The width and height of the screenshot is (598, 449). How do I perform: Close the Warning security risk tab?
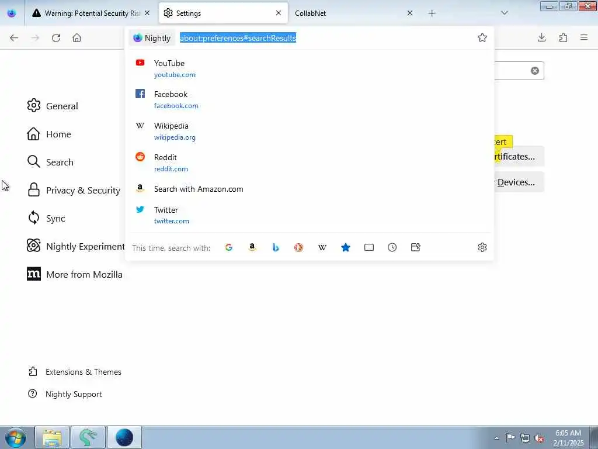click(x=147, y=13)
